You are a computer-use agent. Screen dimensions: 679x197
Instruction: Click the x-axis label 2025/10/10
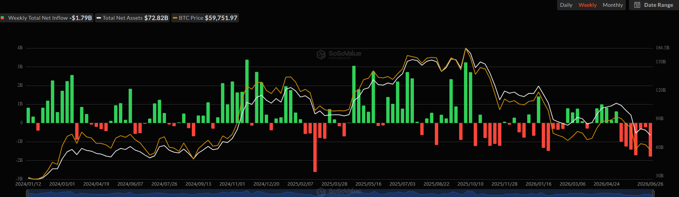471,184
